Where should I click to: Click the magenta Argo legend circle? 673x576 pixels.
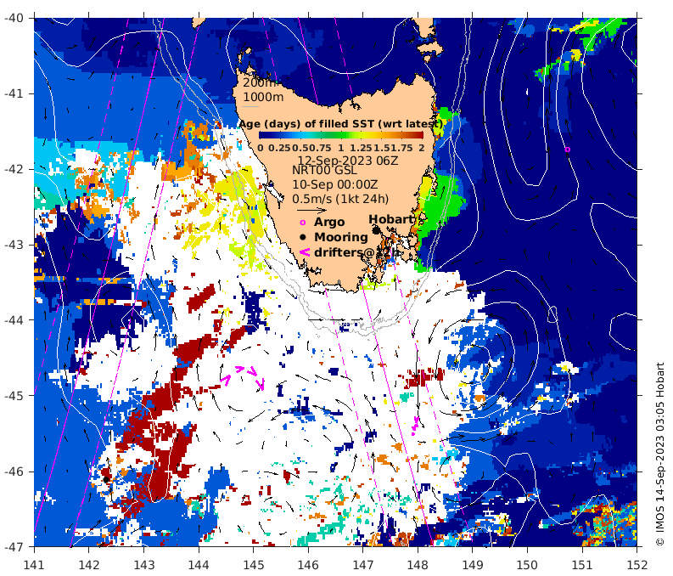pyautogui.click(x=303, y=223)
